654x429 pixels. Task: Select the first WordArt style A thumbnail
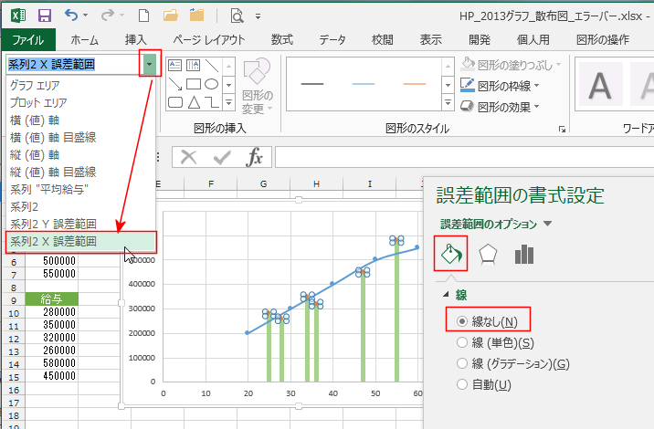pyautogui.click(x=600, y=85)
